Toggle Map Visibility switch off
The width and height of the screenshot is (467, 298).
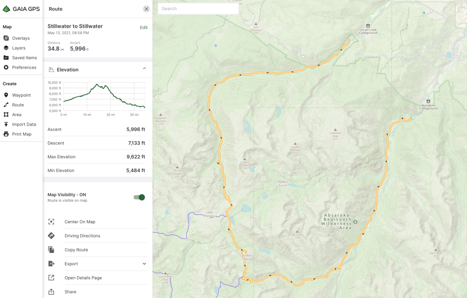pos(139,197)
